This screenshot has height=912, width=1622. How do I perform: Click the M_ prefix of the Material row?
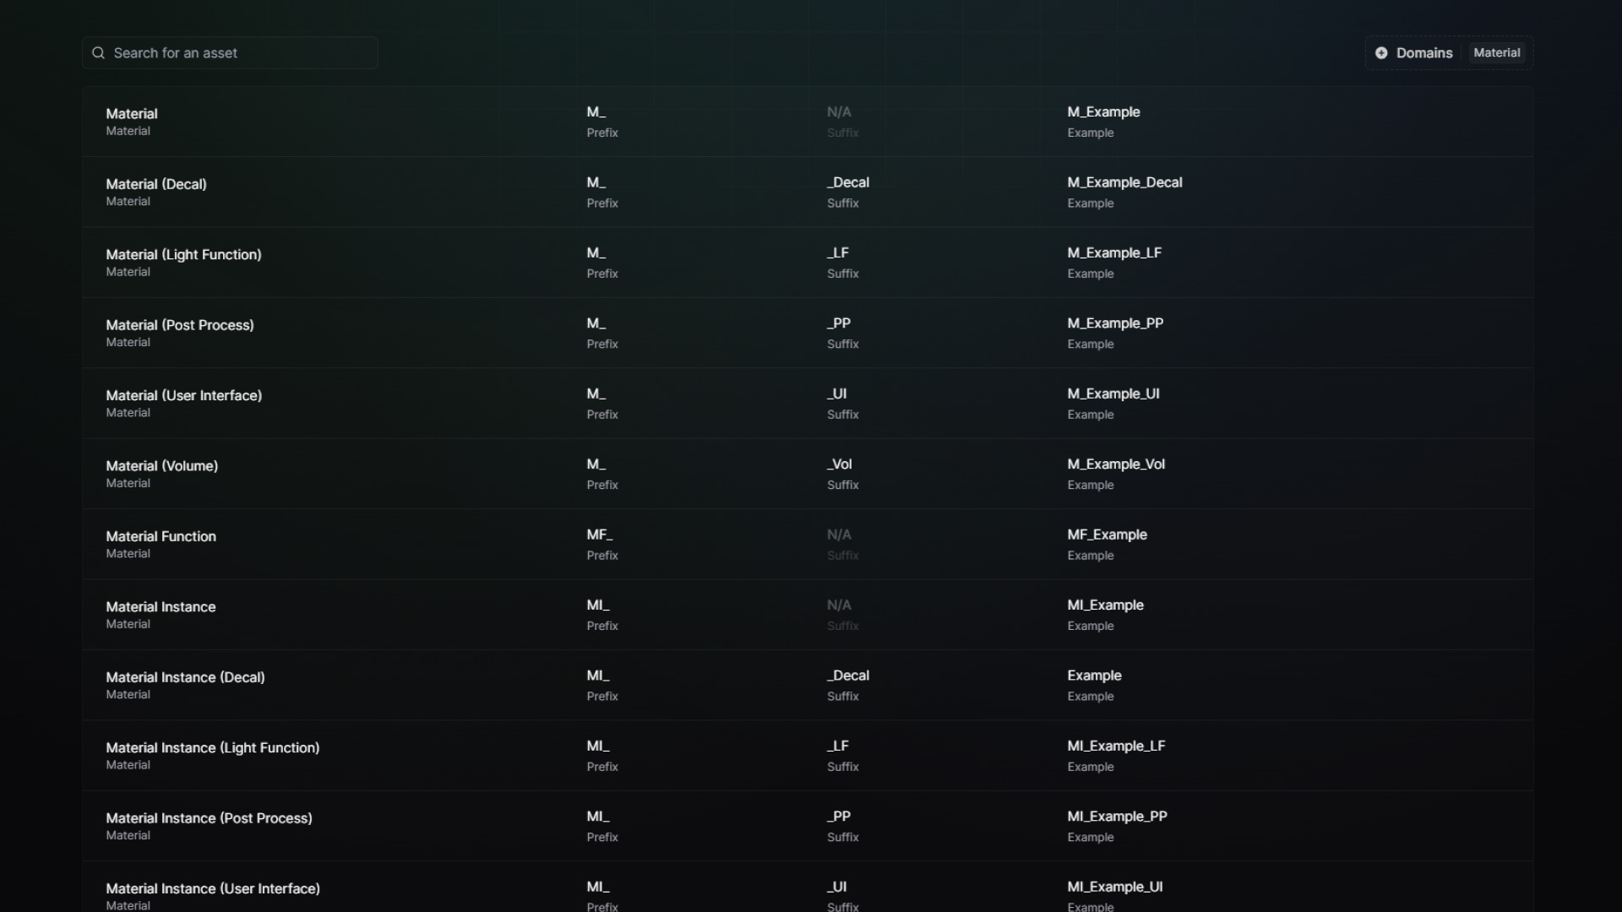pos(596,112)
